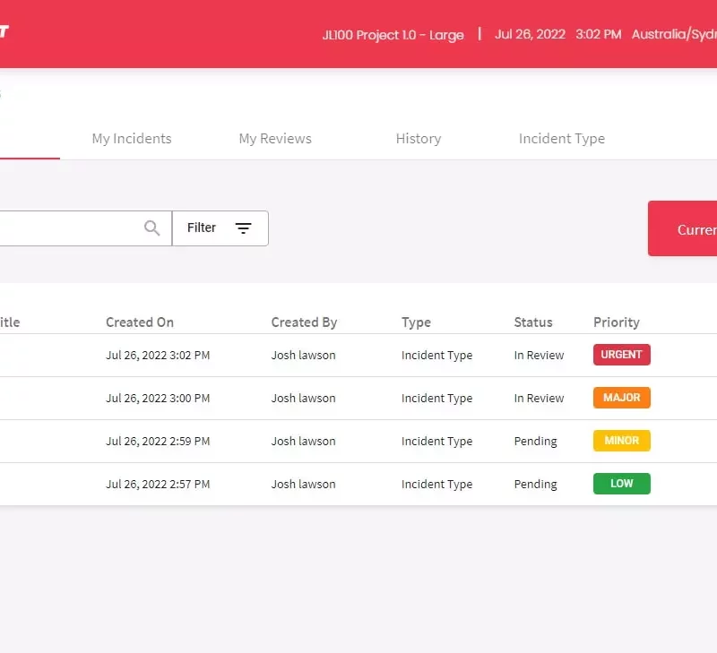
Task: Click the JL100 Project 1.0 - Large header text
Action: pyautogui.click(x=393, y=35)
